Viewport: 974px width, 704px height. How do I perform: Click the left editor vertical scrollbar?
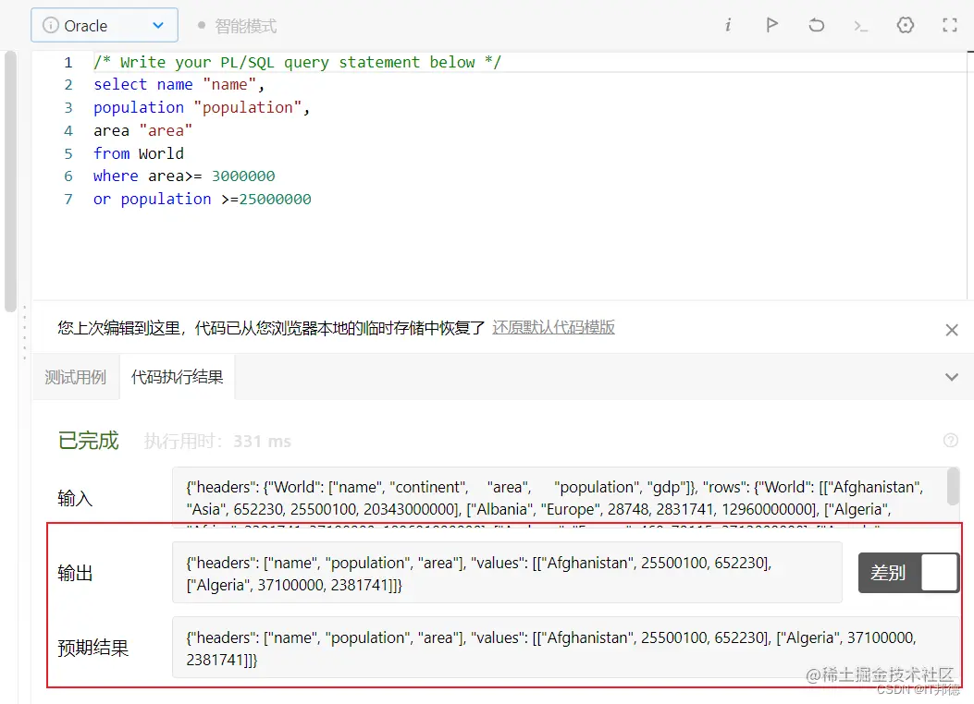pyautogui.click(x=10, y=181)
